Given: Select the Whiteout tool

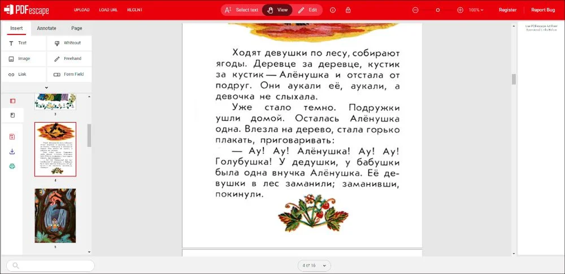Looking at the screenshot, I should pyautogui.click(x=69, y=43).
